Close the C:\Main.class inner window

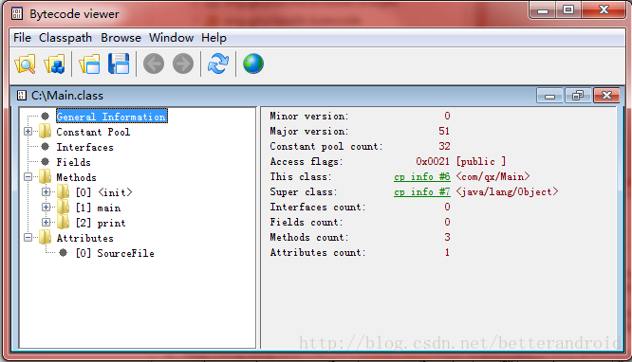606,96
